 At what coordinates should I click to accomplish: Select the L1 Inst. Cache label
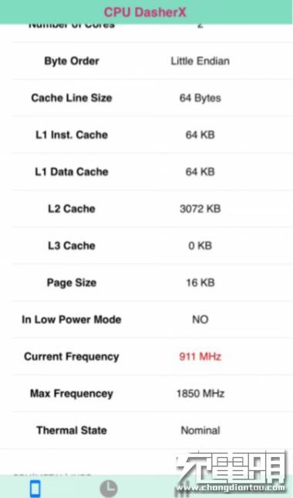pos(72,135)
